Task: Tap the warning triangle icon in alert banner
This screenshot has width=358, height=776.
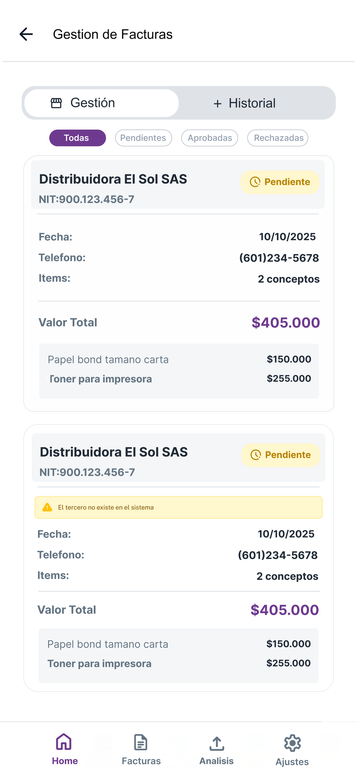Action: [47, 507]
